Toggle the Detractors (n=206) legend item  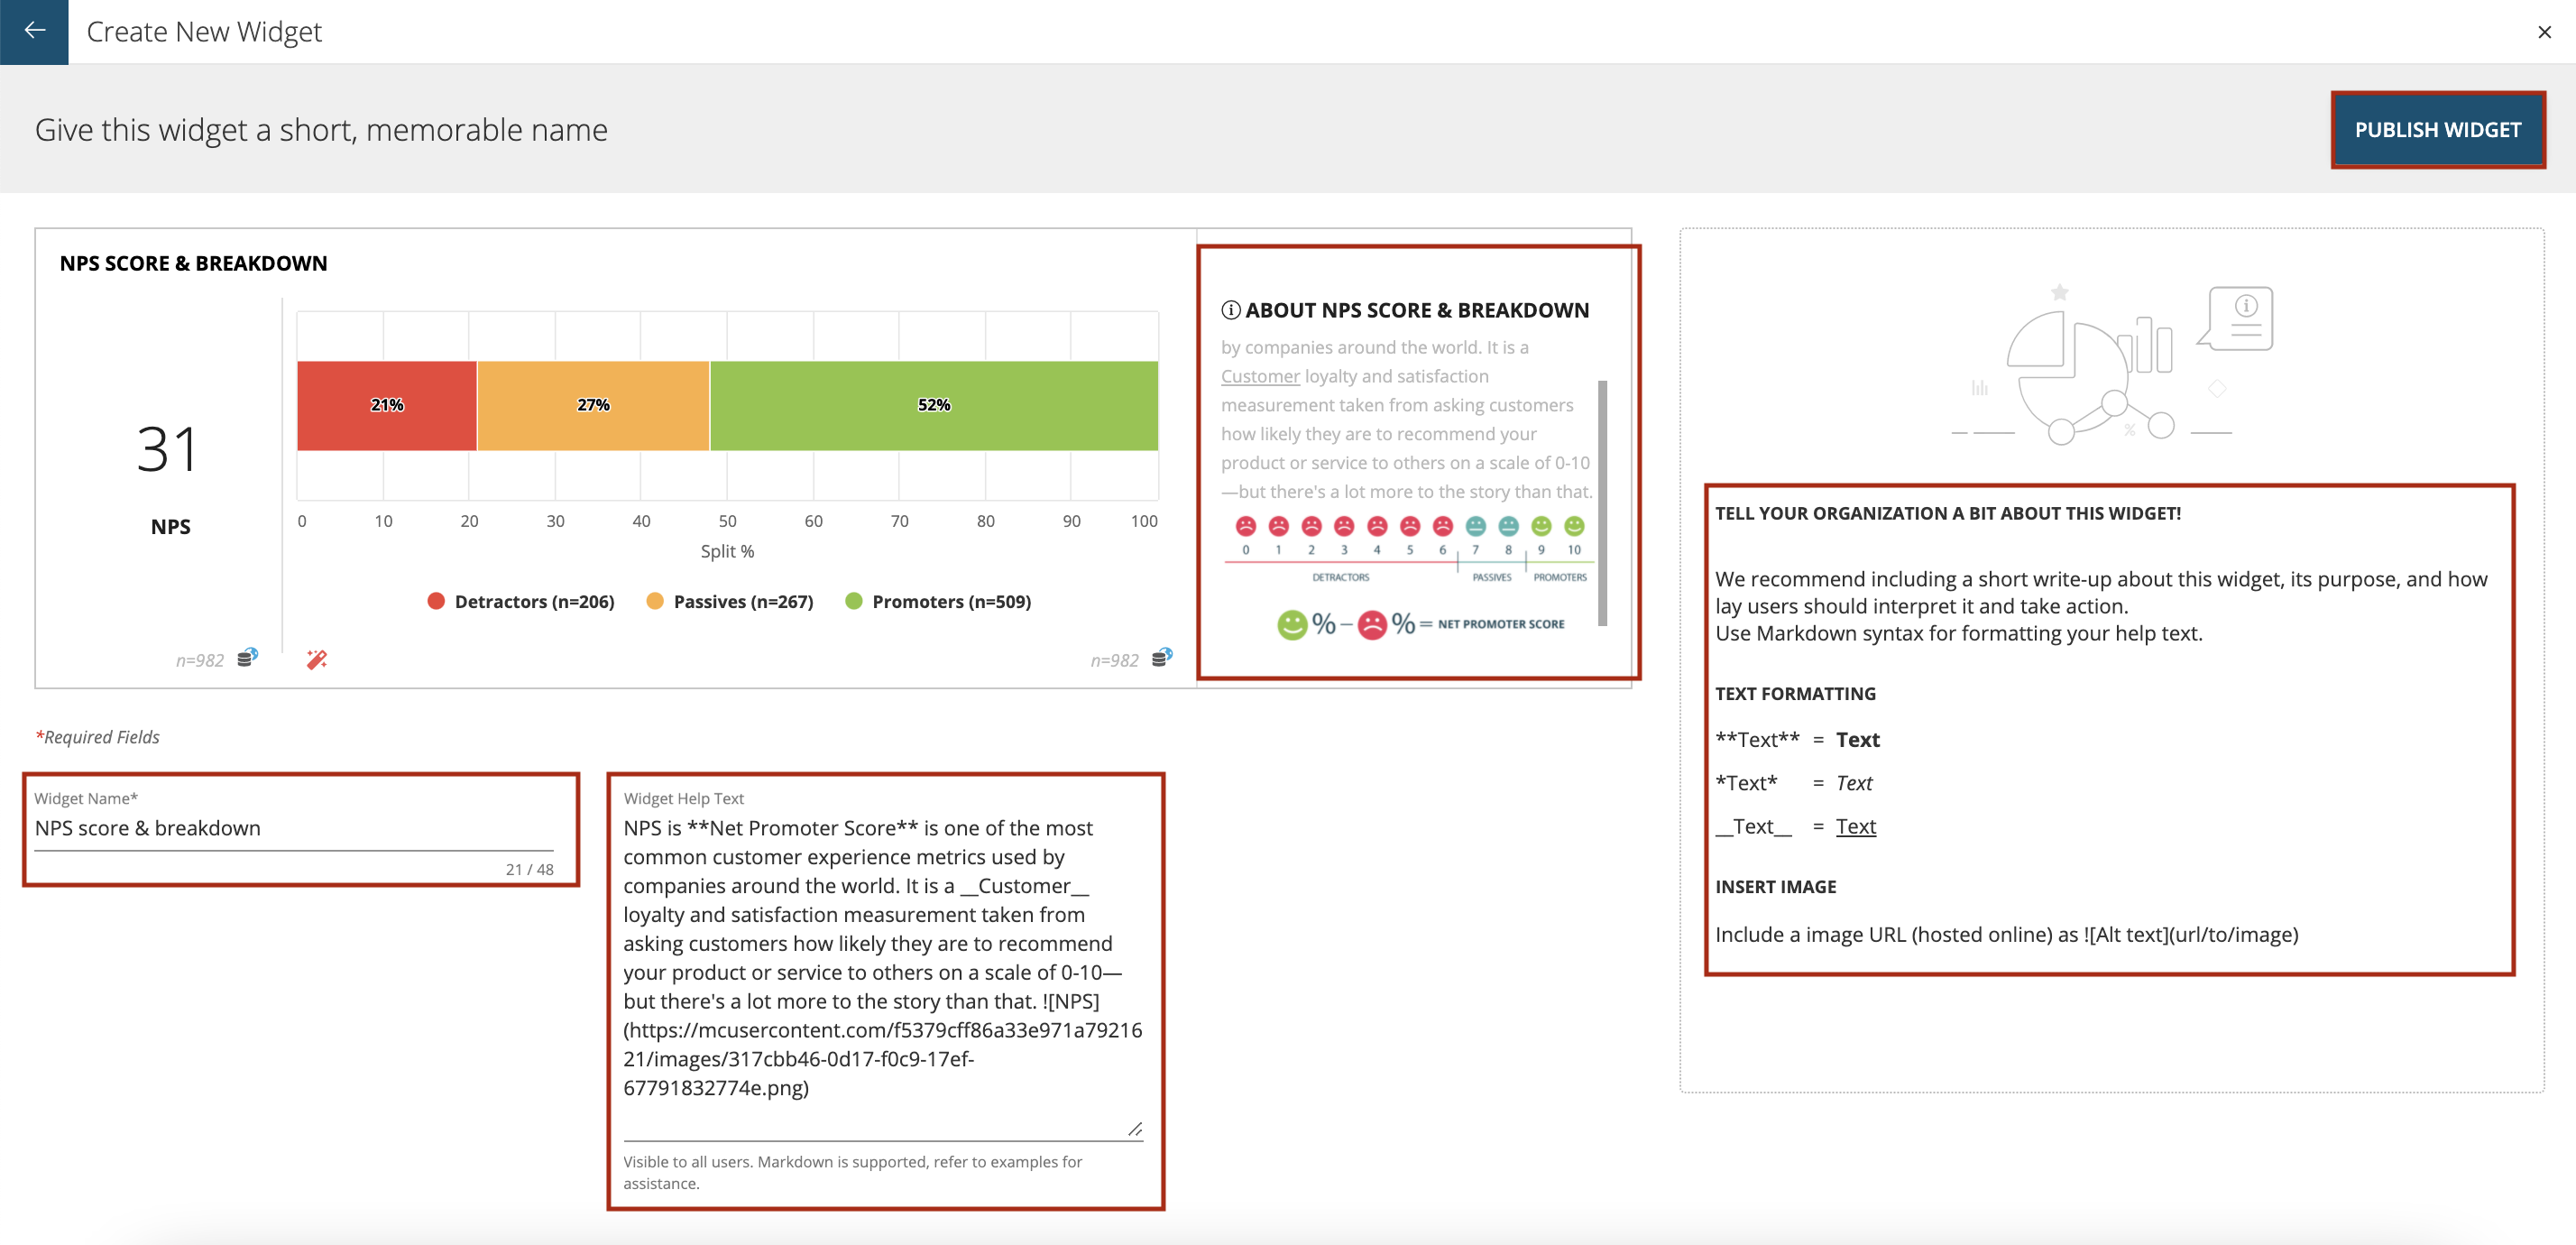(521, 601)
